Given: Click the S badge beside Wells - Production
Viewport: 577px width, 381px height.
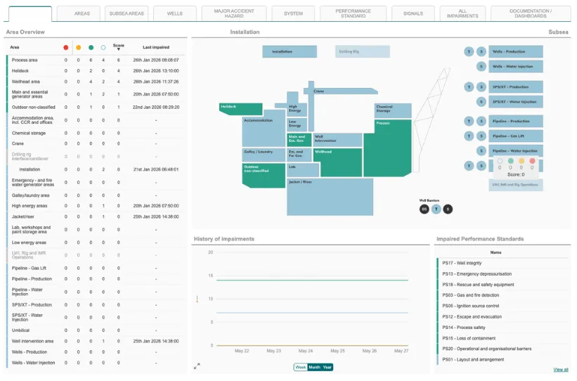Looking at the screenshot, I should point(481,51).
